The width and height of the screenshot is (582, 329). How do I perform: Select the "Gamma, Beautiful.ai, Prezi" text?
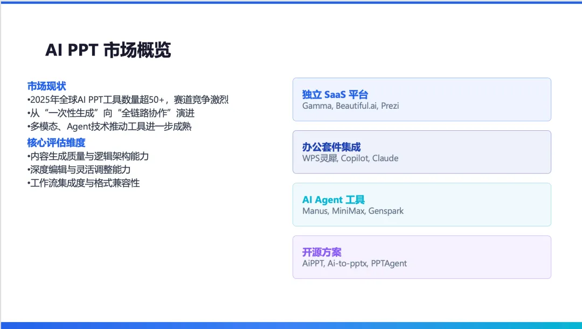pyautogui.click(x=350, y=106)
